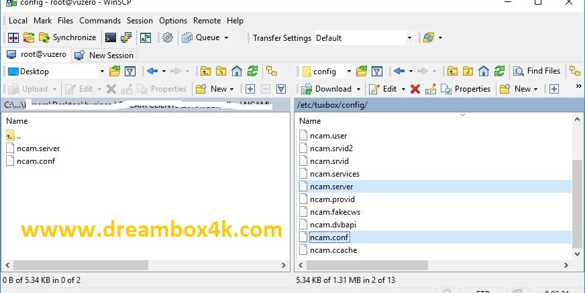Viewport: 585px width, 293px height.
Task: Open remote Properties
Action: [465, 89]
